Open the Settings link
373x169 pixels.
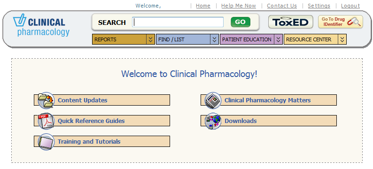(x=319, y=6)
